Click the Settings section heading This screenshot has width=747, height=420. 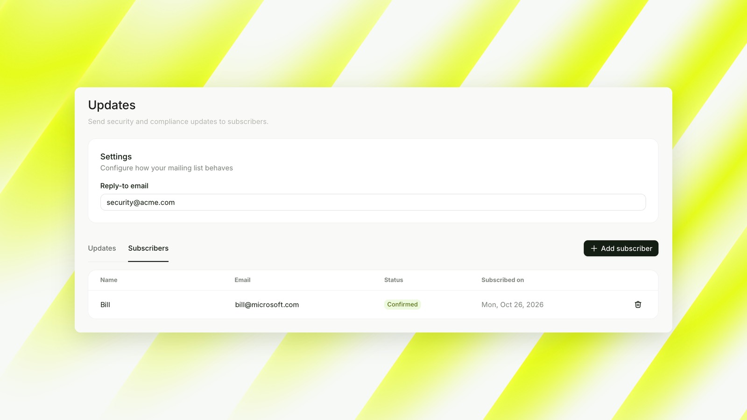pos(116,157)
